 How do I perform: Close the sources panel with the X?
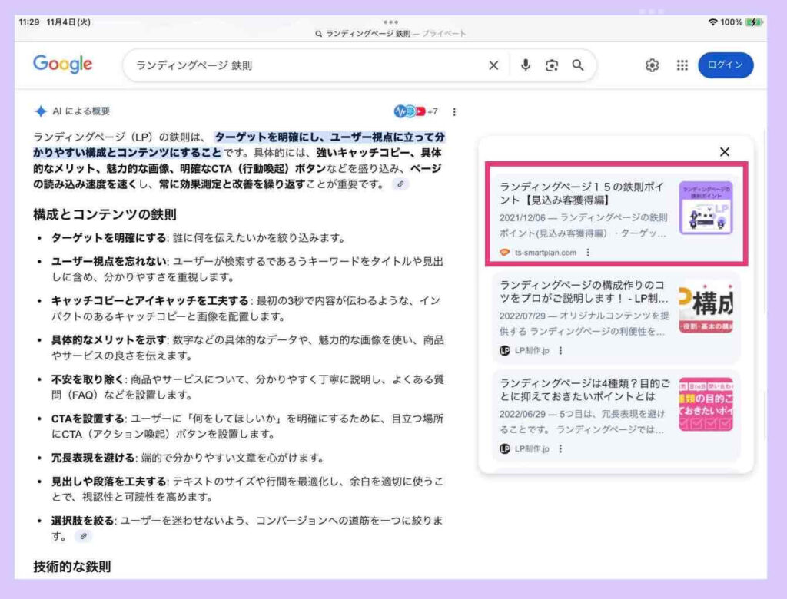[724, 152]
